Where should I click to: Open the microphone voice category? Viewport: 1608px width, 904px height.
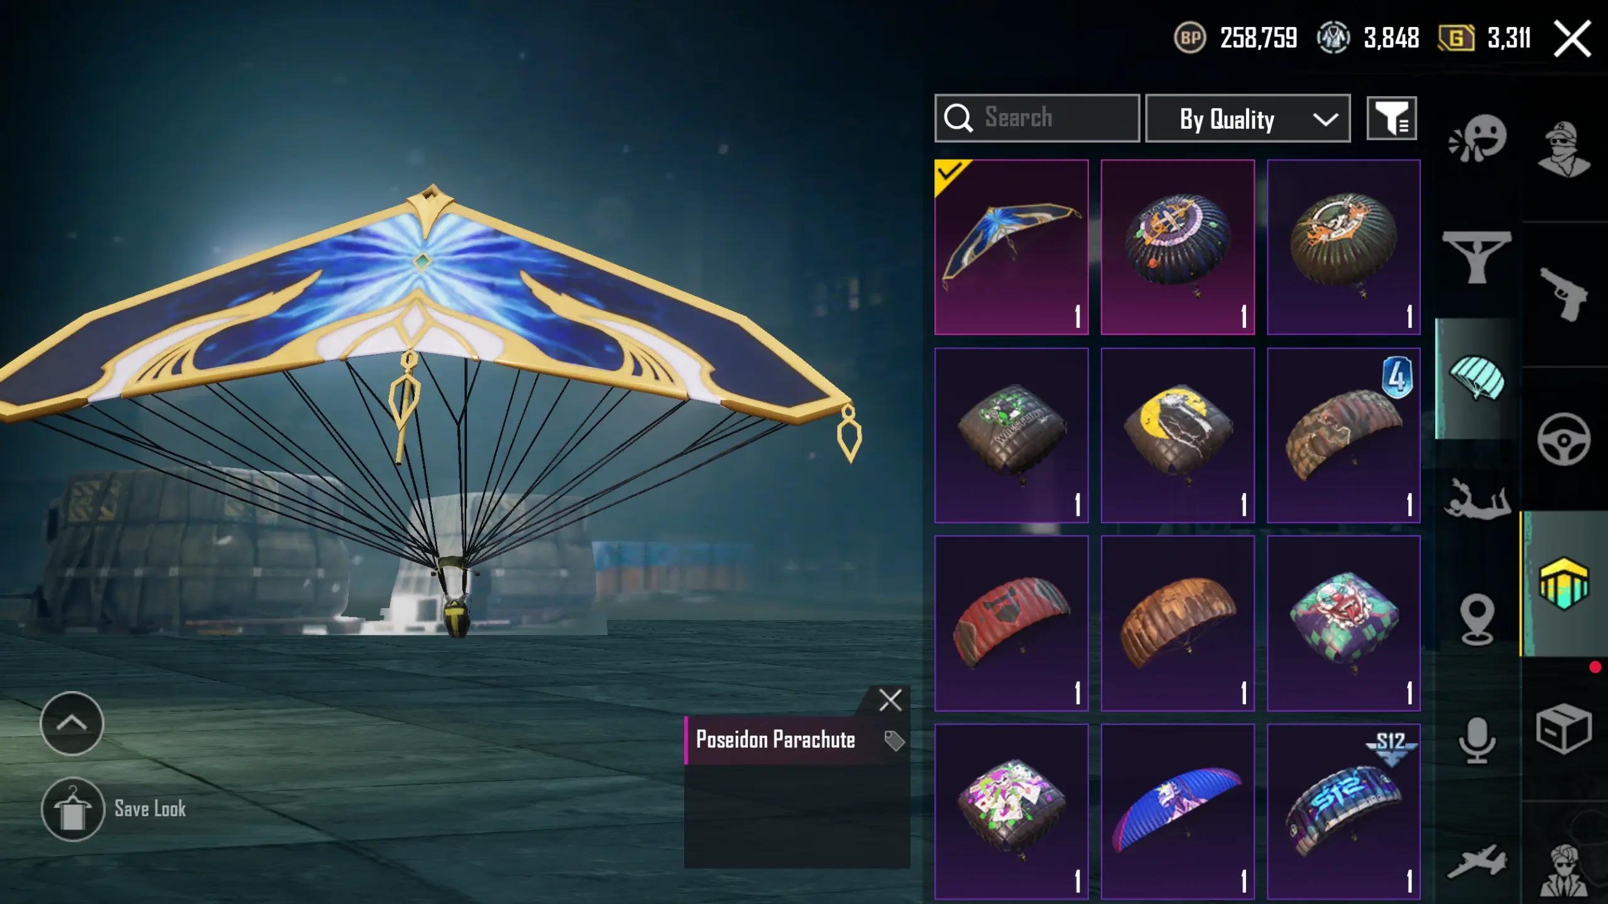click(1477, 740)
